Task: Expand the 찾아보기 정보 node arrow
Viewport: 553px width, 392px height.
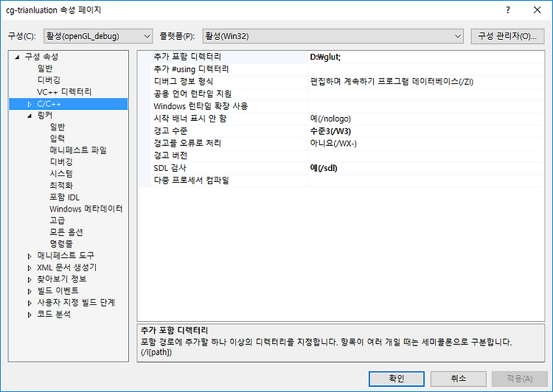Action: point(29,279)
